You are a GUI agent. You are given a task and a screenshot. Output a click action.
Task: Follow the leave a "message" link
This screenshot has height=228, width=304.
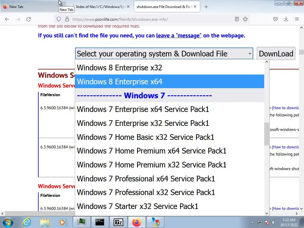click(x=179, y=36)
